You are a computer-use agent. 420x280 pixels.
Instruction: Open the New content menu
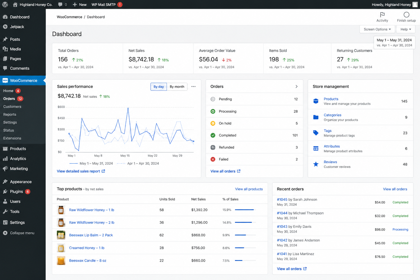pos(80,4)
